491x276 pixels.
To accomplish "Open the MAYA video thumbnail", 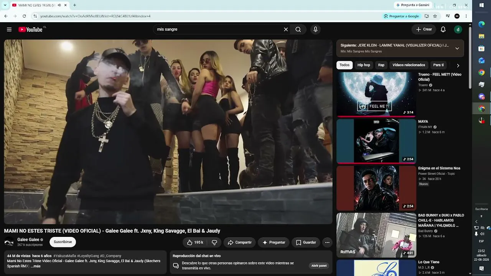I will (x=376, y=141).
